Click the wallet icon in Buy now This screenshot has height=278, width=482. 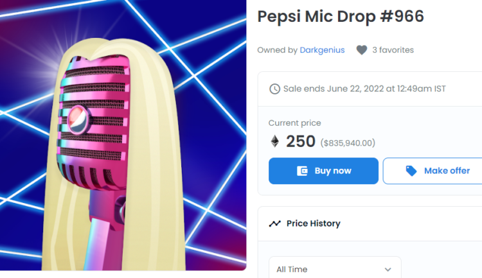click(302, 171)
